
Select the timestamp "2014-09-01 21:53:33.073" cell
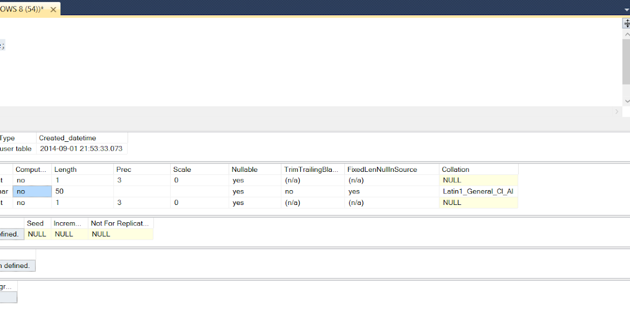click(x=82, y=148)
